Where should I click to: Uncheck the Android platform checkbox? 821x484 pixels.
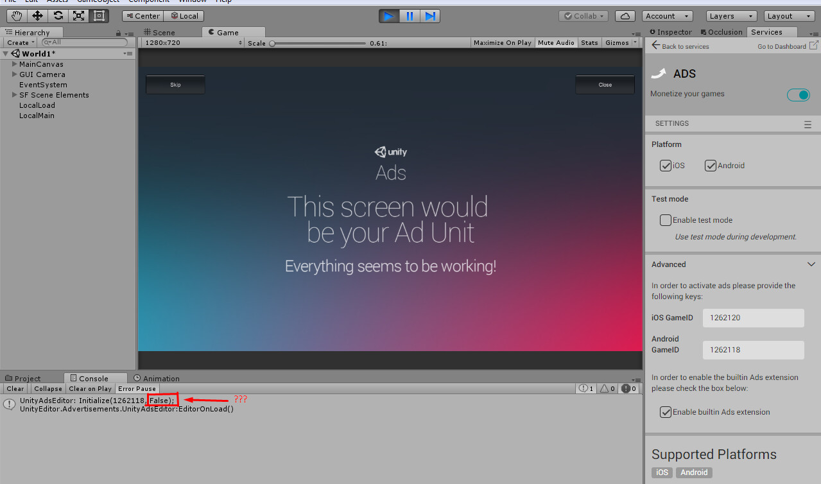pyautogui.click(x=711, y=165)
